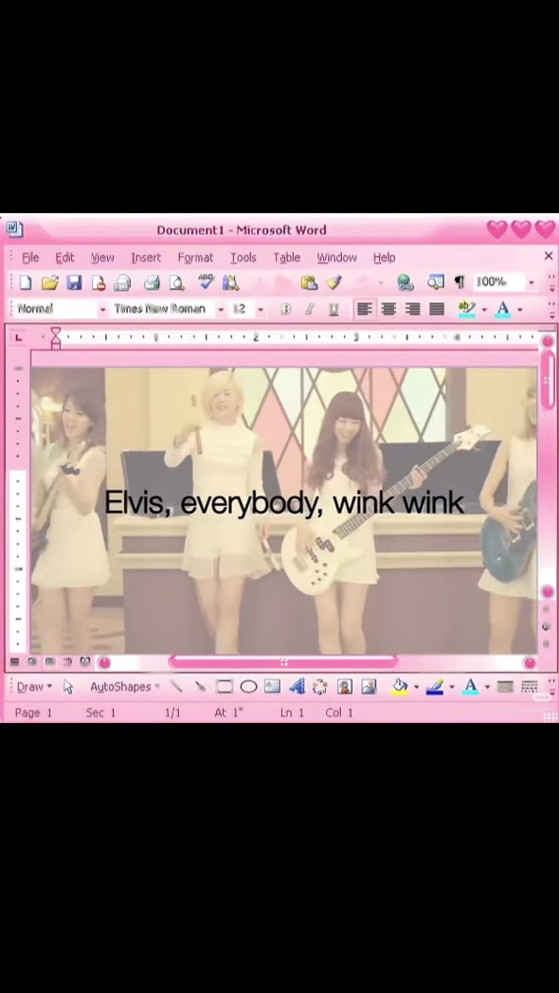Viewport: 559px width, 993px height.
Task: Save the document with the floppy icon
Action: [74, 281]
